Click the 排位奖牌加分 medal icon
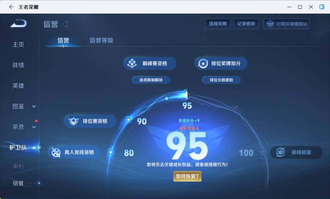 [x=203, y=64]
